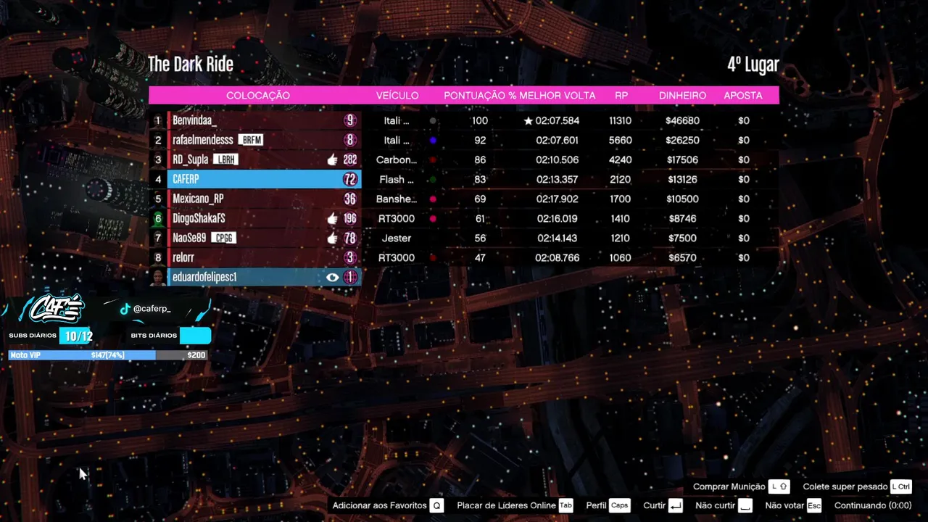Image resolution: width=928 pixels, height=522 pixels.
Task: Click the @caferp_ handle text
Action: point(152,309)
